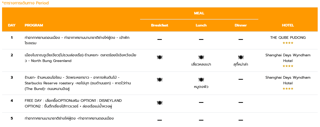320x127 pixels.
Task: Click the Day 2 lunch meal icon
Action: click(201, 57)
